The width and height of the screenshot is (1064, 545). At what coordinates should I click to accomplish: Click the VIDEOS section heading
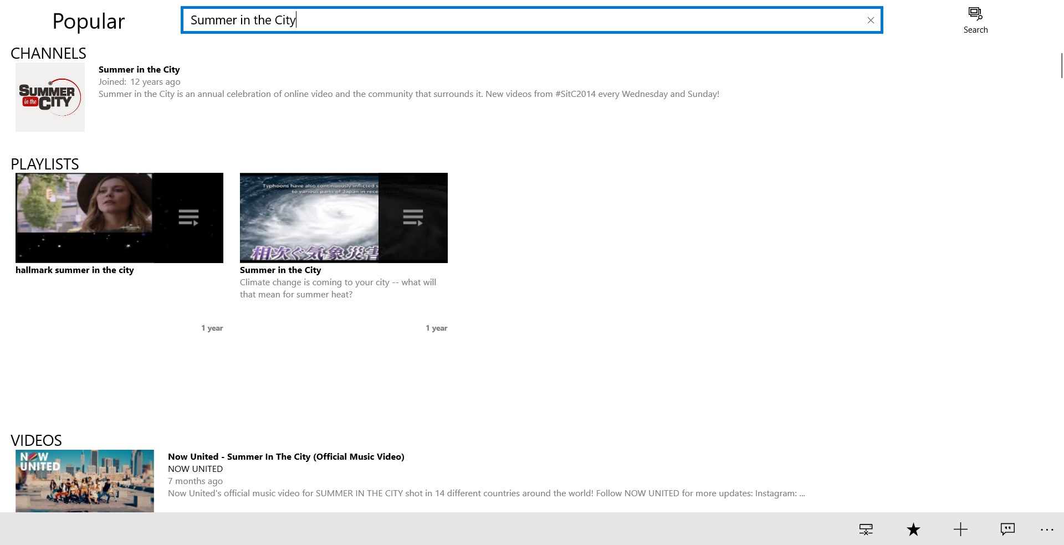(36, 440)
